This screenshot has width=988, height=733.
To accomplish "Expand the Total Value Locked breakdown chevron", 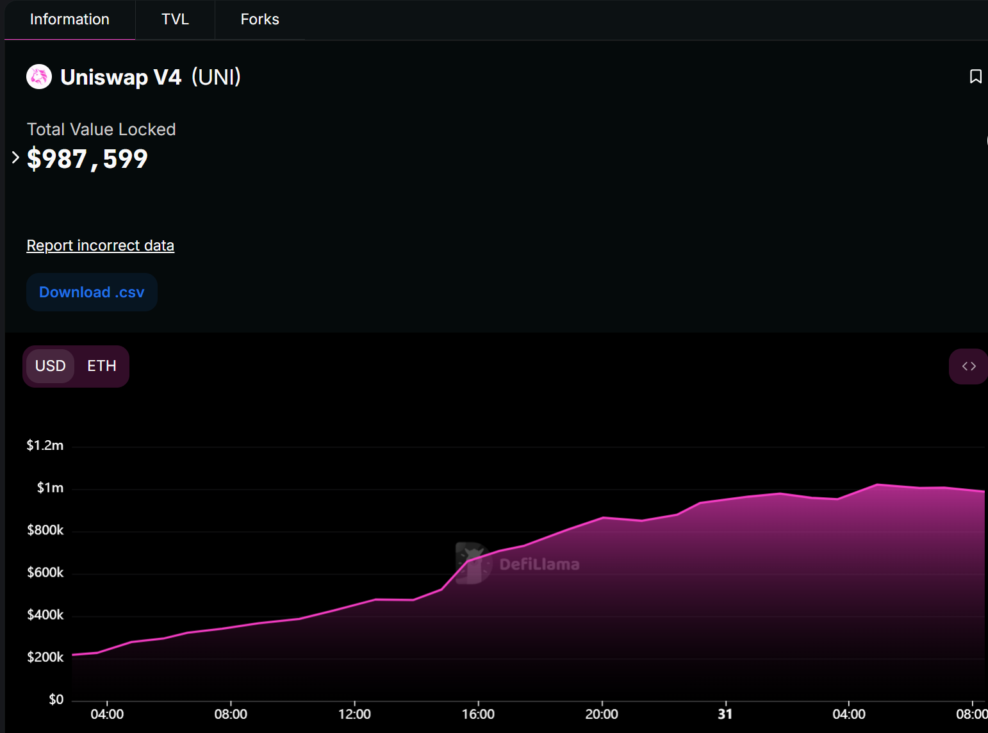I will (15, 158).
